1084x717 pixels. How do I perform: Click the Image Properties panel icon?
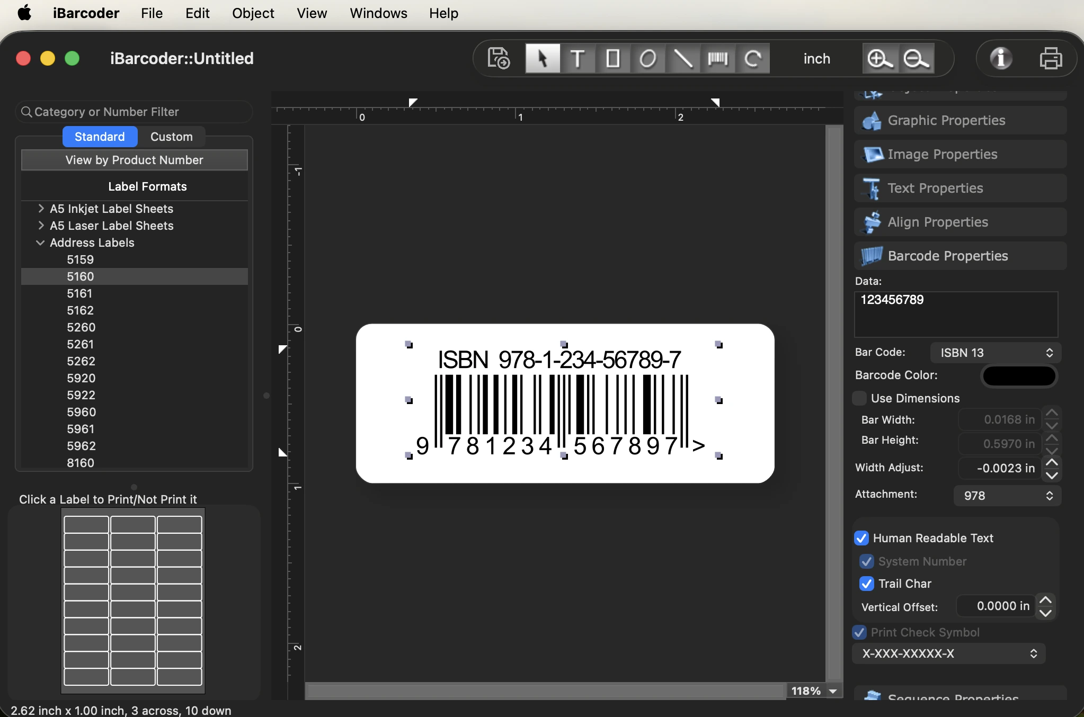(x=872, y=155)
